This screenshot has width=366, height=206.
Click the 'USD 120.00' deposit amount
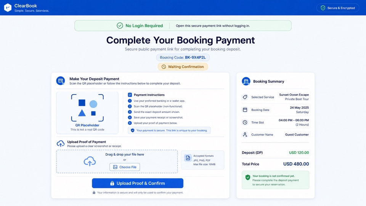click(299, 153)
